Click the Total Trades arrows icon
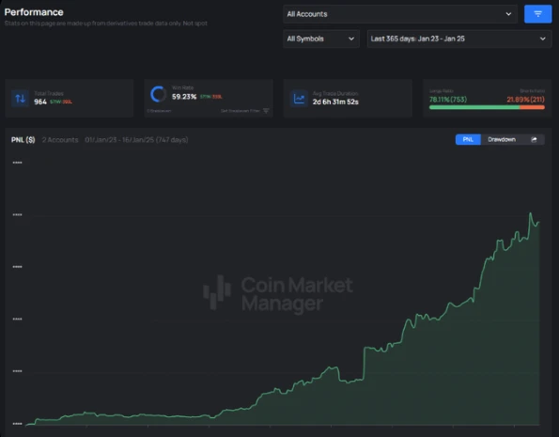Image resolution: width=559 pixels, height=437 pixels. (21, 98)
